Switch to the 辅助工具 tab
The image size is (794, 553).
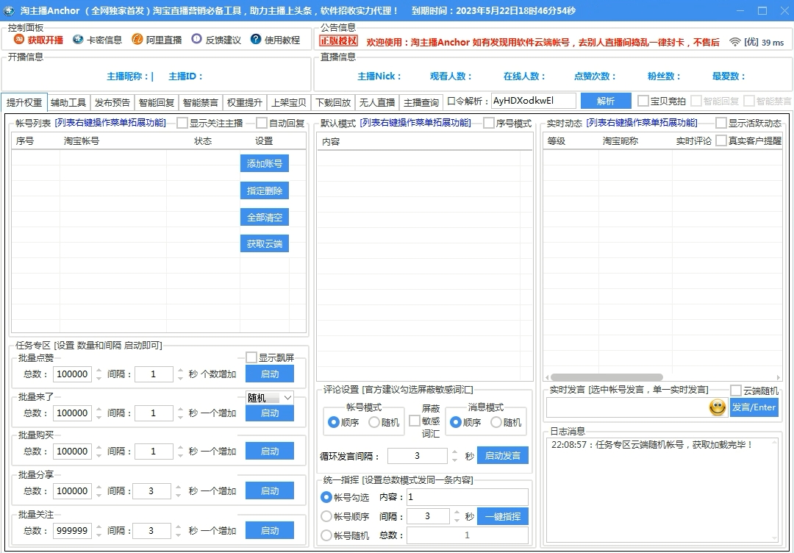pos(68,102)
